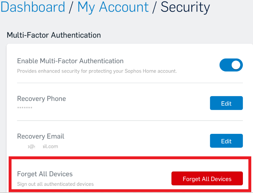253x193 pixels.
Task: Toggle the Enable Multi-Factor Authentication switch
Action: click(231, 65)
